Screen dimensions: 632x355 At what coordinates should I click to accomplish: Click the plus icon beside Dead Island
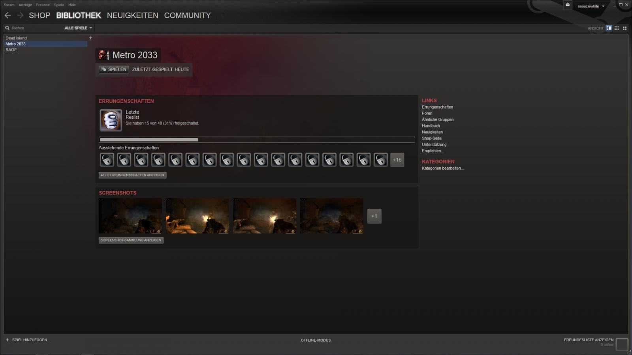click(x=90, y=38)
